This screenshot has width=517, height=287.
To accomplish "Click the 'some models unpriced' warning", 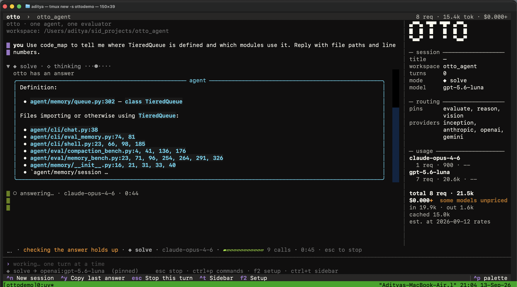I will tap(473, 200).
